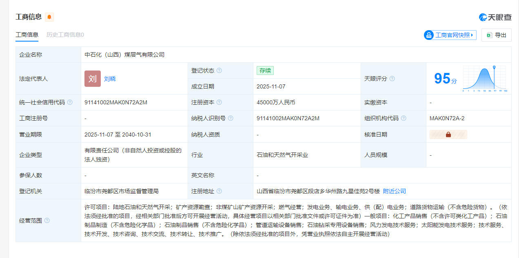519x258 pixels.
Task: Click organization code MAK0N72A-2
Action: click(x=447, y=118)
